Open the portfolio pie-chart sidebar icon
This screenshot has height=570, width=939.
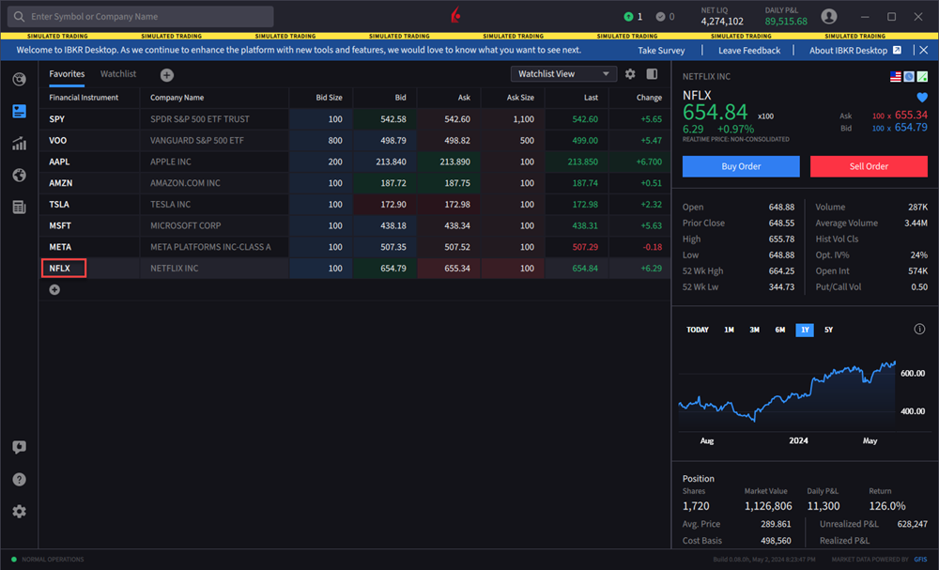(19, 79)
